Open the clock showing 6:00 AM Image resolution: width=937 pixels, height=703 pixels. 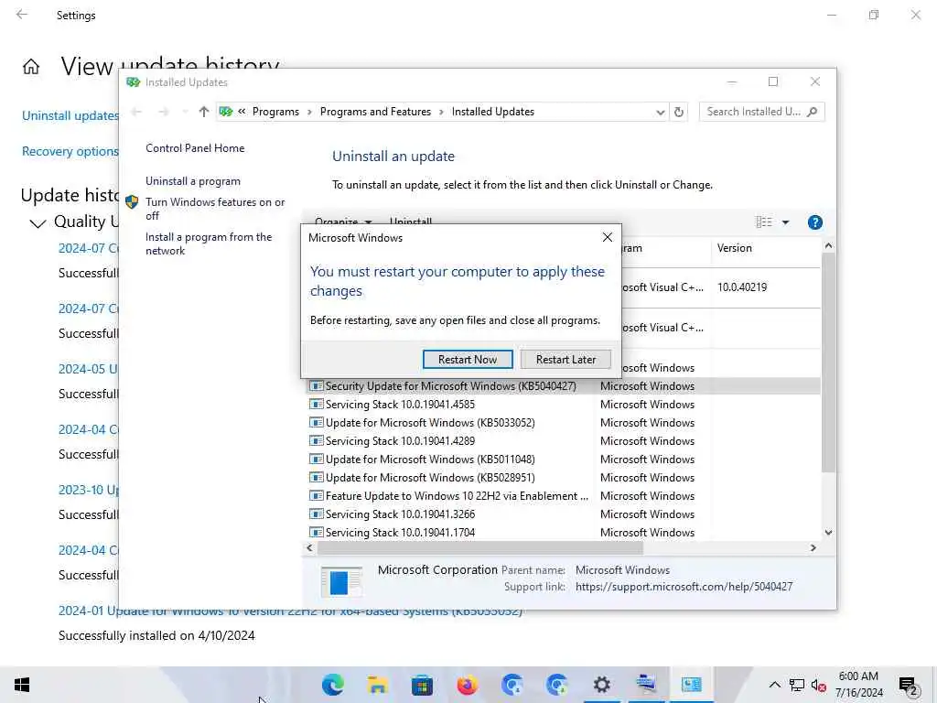click(x=858, y=685)
